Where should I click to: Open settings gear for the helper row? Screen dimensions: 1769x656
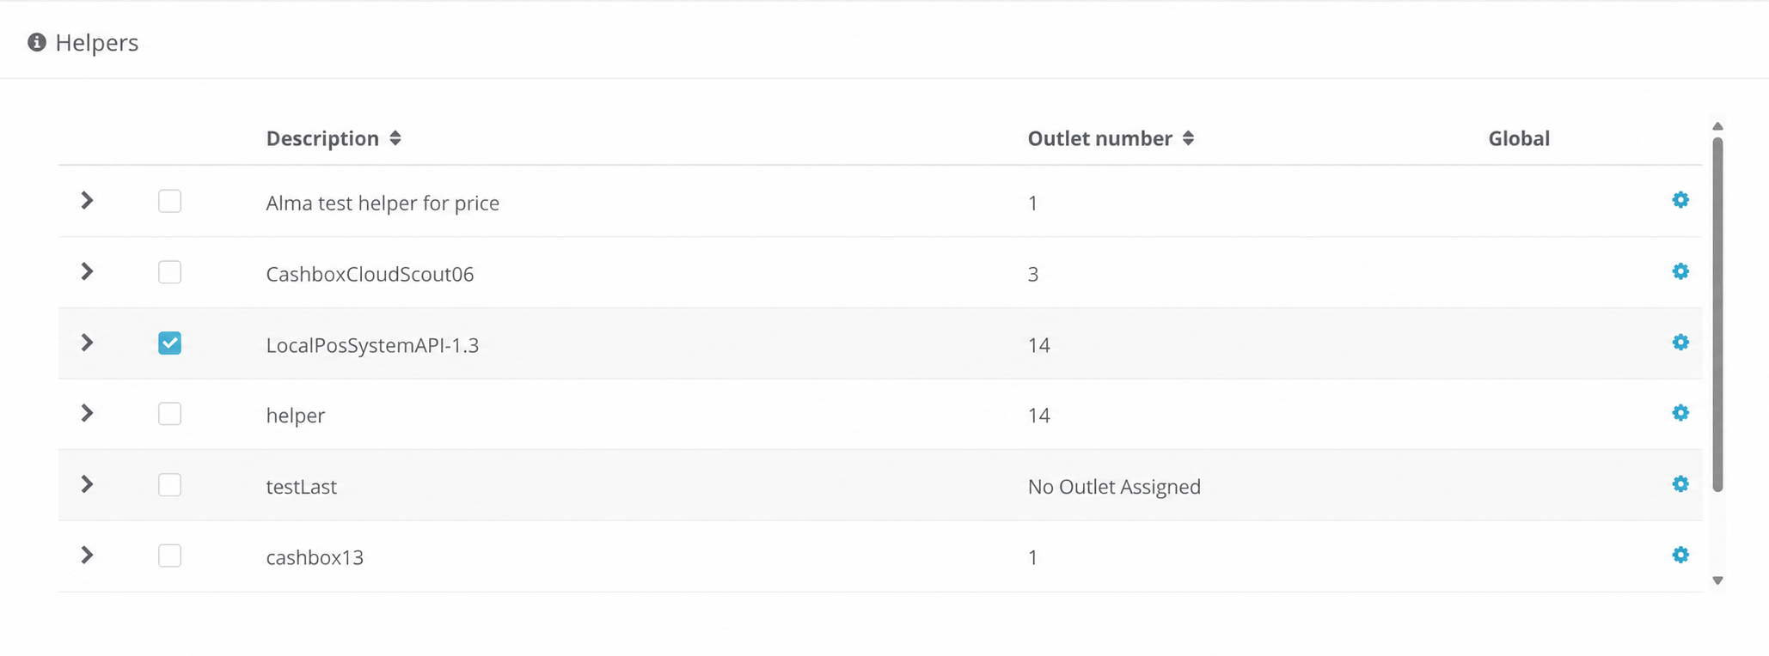[x=1680, y=413]
